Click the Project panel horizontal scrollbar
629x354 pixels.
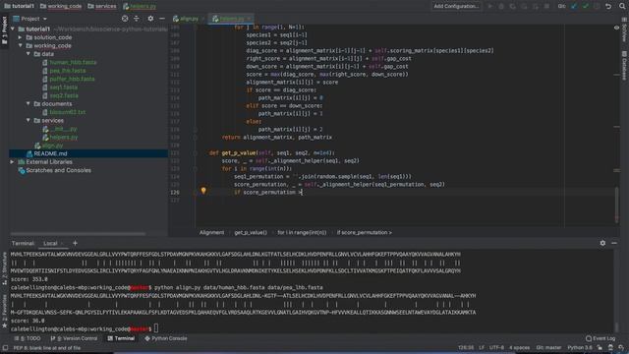(79, 234)
